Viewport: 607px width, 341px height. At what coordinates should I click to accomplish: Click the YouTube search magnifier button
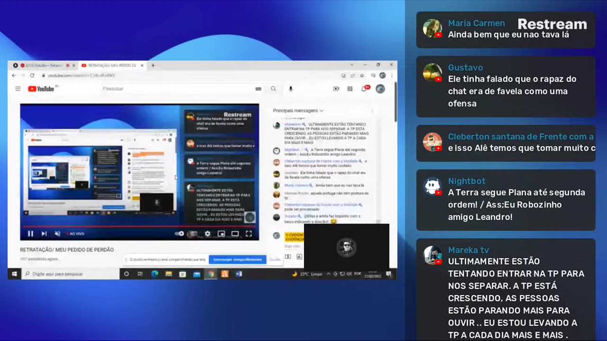pos(274,89)
